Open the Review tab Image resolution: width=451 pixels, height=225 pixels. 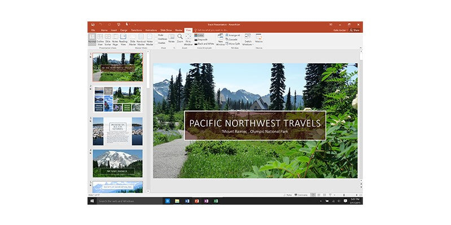(x=178, y=30)
